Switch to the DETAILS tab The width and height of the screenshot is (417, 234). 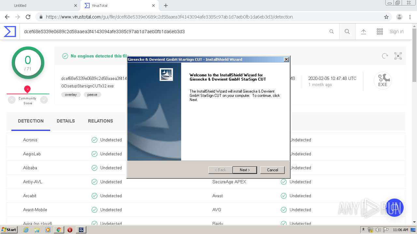[x=66, y=121]
